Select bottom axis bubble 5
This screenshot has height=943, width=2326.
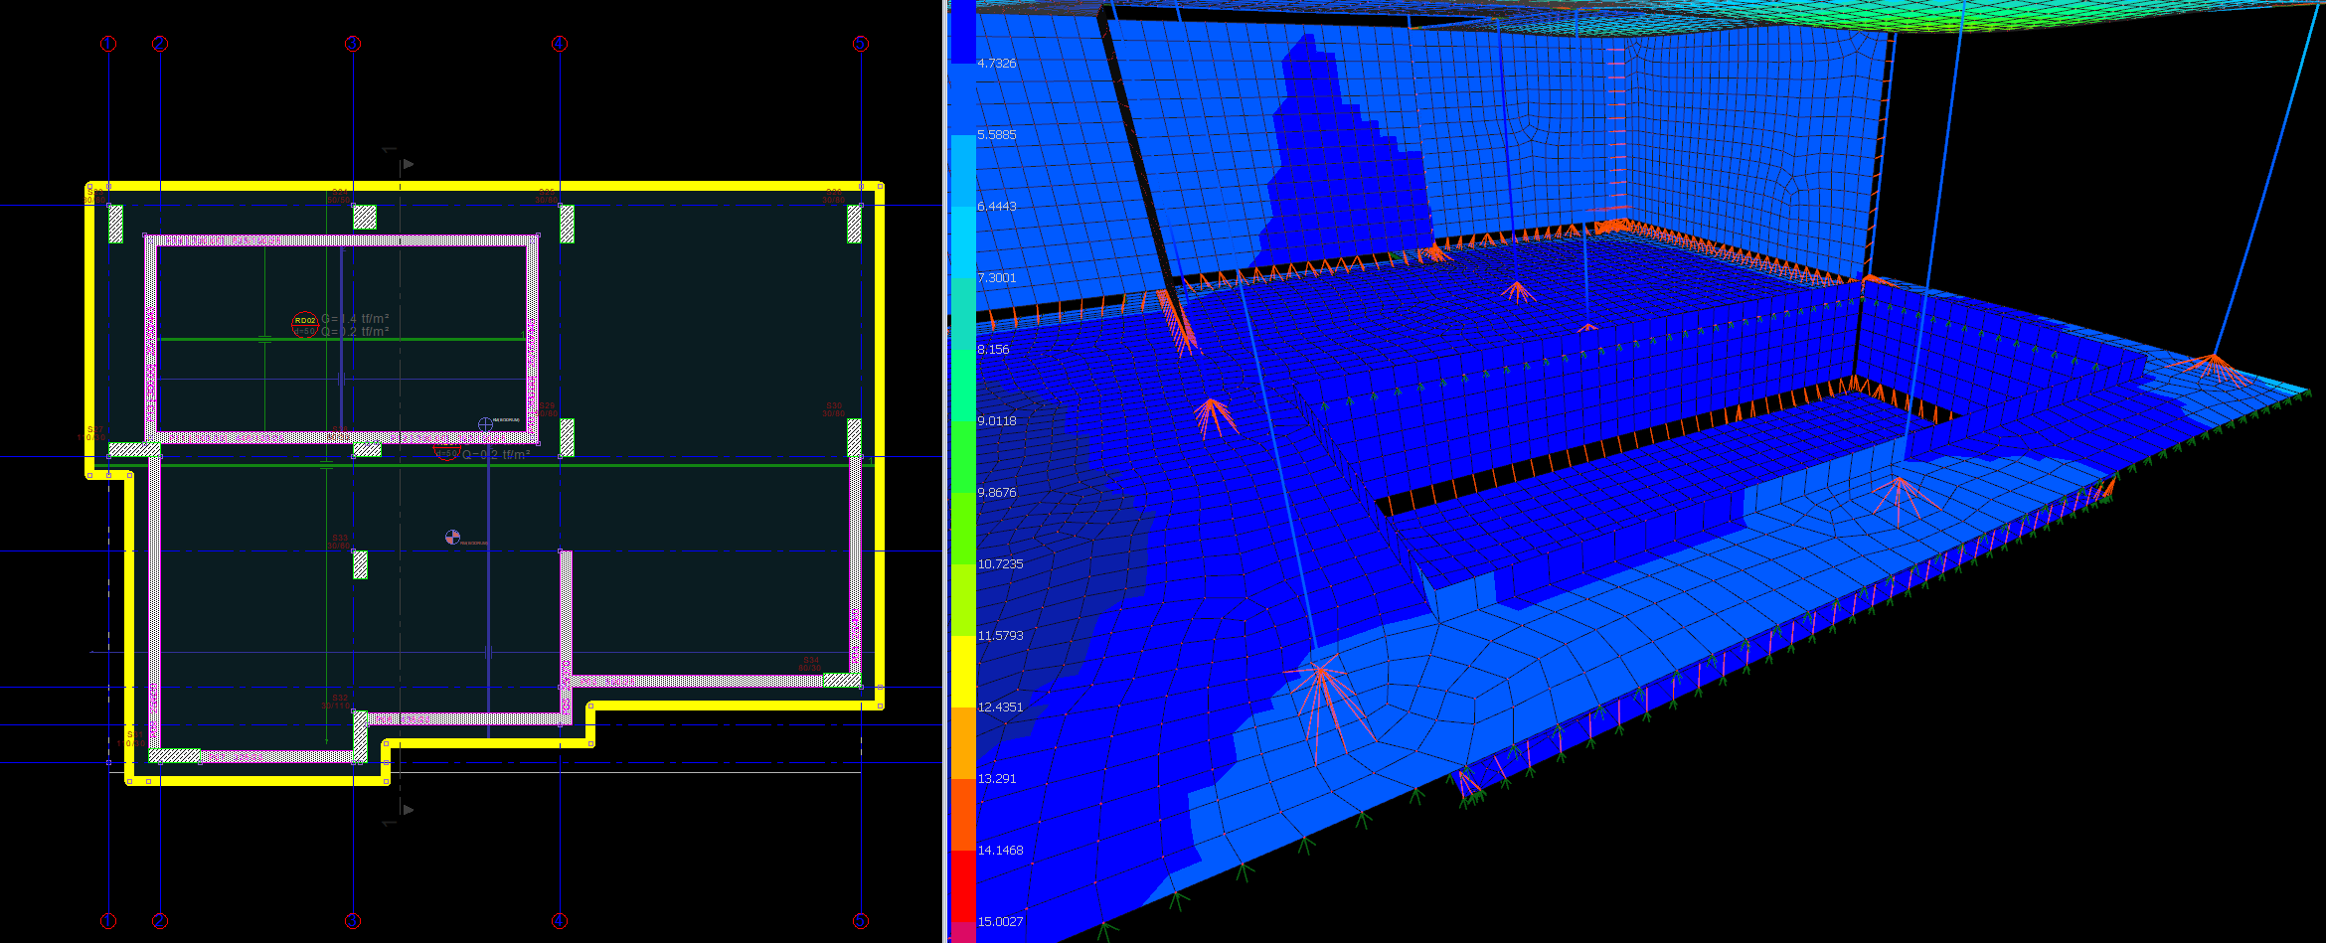861,921
